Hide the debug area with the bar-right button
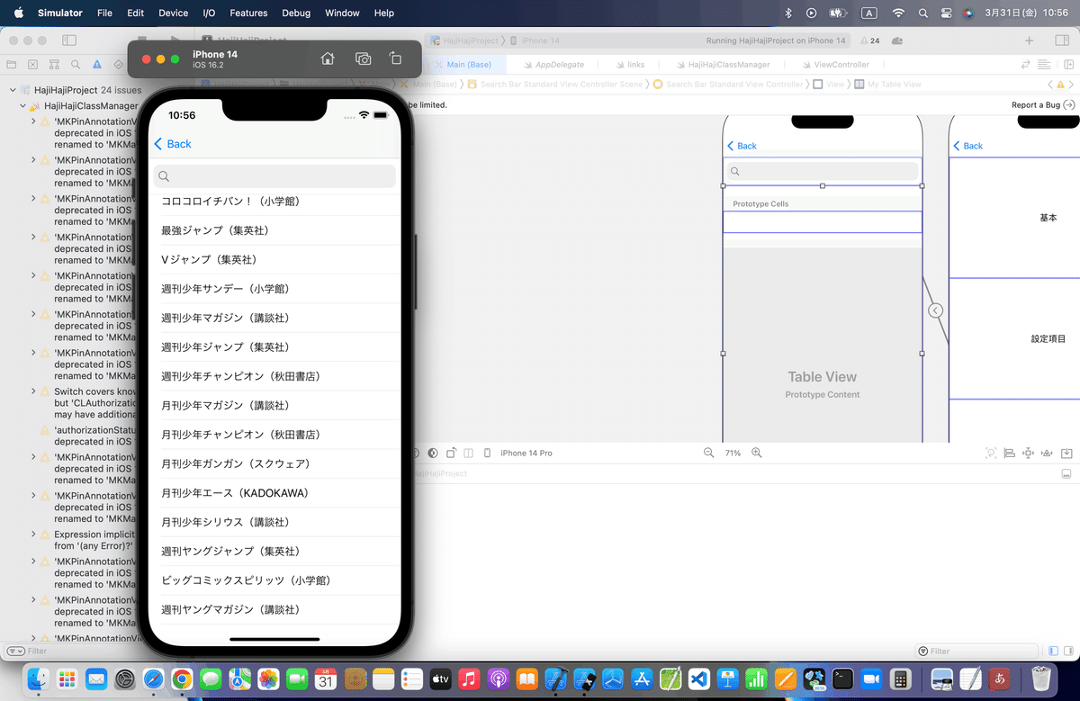1080x701 pixels. click(x=1066, y=473)
